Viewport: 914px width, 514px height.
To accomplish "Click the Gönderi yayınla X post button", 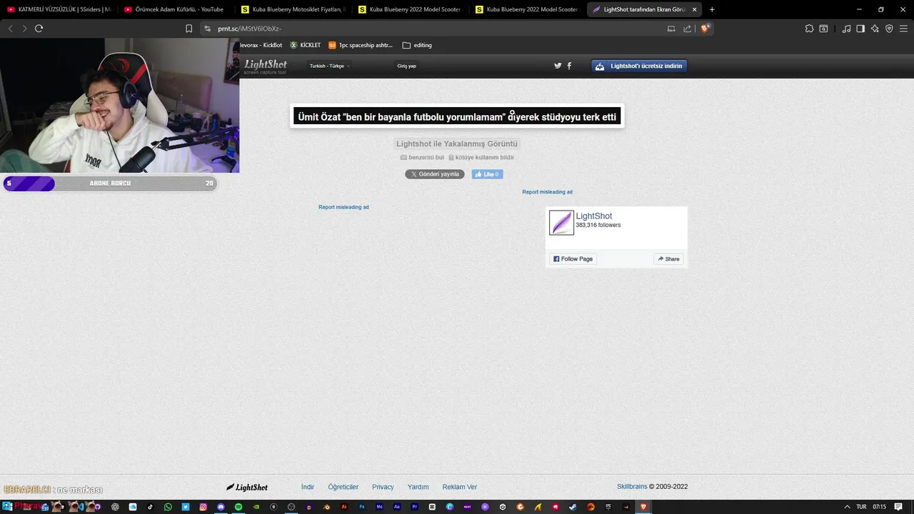I will (435, 174).
